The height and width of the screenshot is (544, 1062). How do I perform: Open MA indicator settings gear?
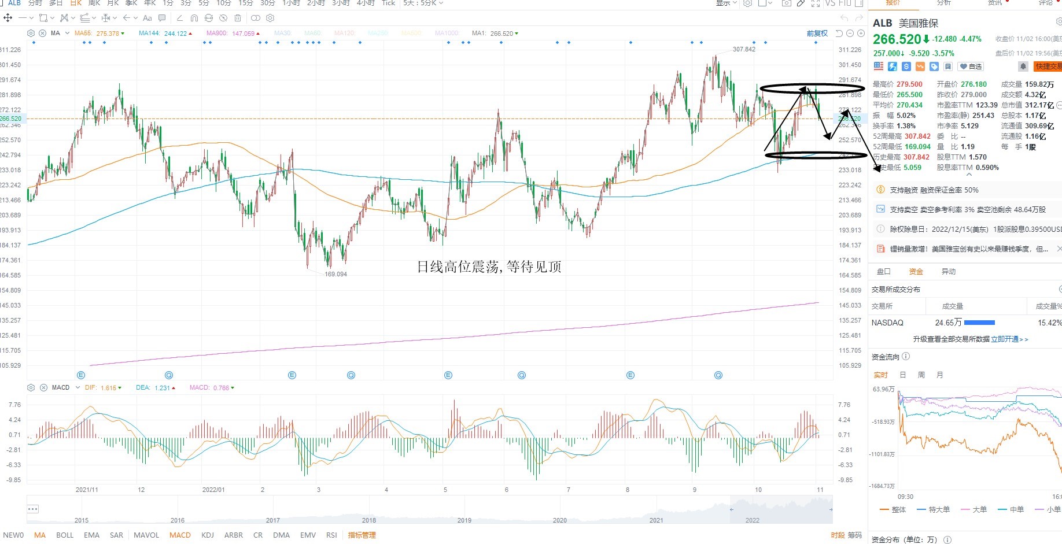click(31, 33)
